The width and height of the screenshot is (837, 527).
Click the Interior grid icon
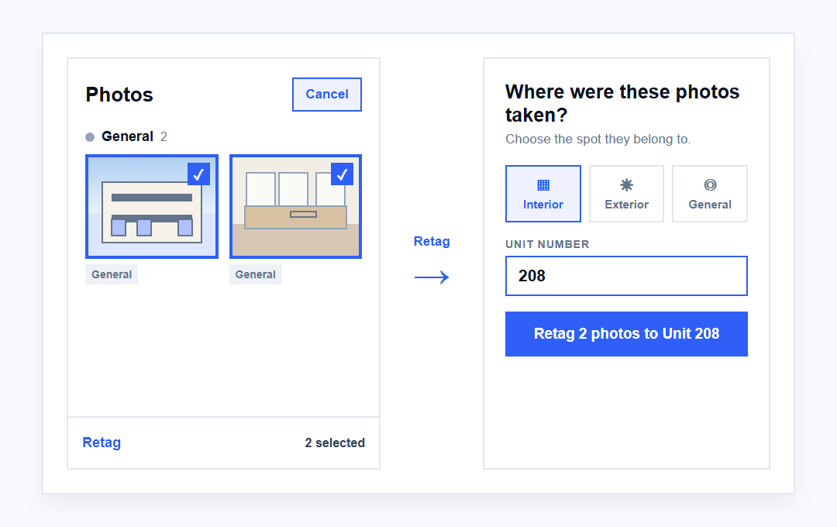point(542,185)
